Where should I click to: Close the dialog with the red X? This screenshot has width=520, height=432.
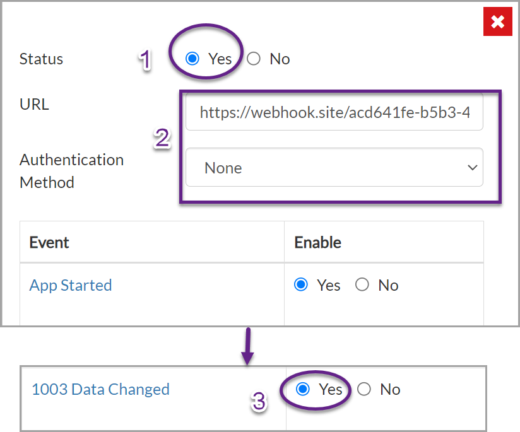pyautogui.click(x=497, y=22)
